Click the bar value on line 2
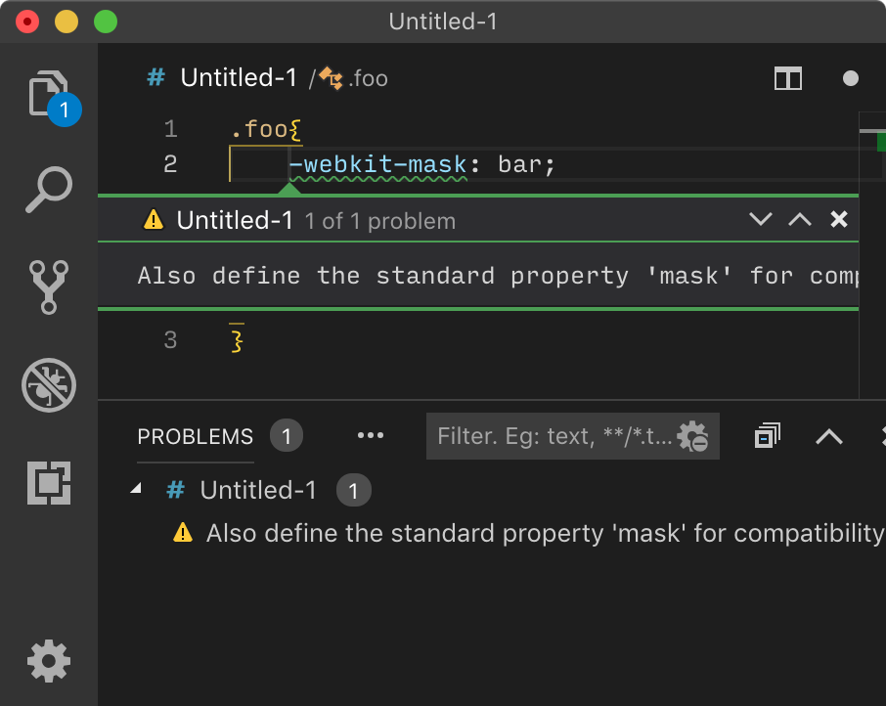Image resolution: width=886 pixels, height=706 pixels. tap(520, 165)
